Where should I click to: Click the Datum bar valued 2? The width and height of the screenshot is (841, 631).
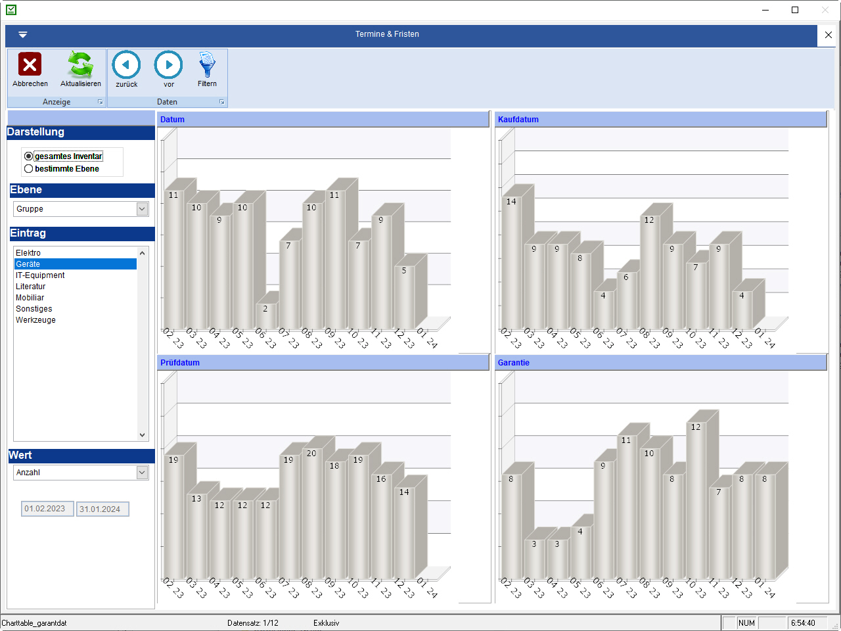point(265,316)
